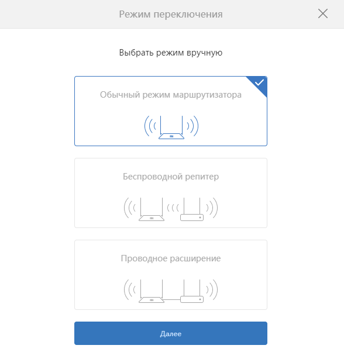
Task: Close the Режим переключения dialog
Action: pos(323,13)
